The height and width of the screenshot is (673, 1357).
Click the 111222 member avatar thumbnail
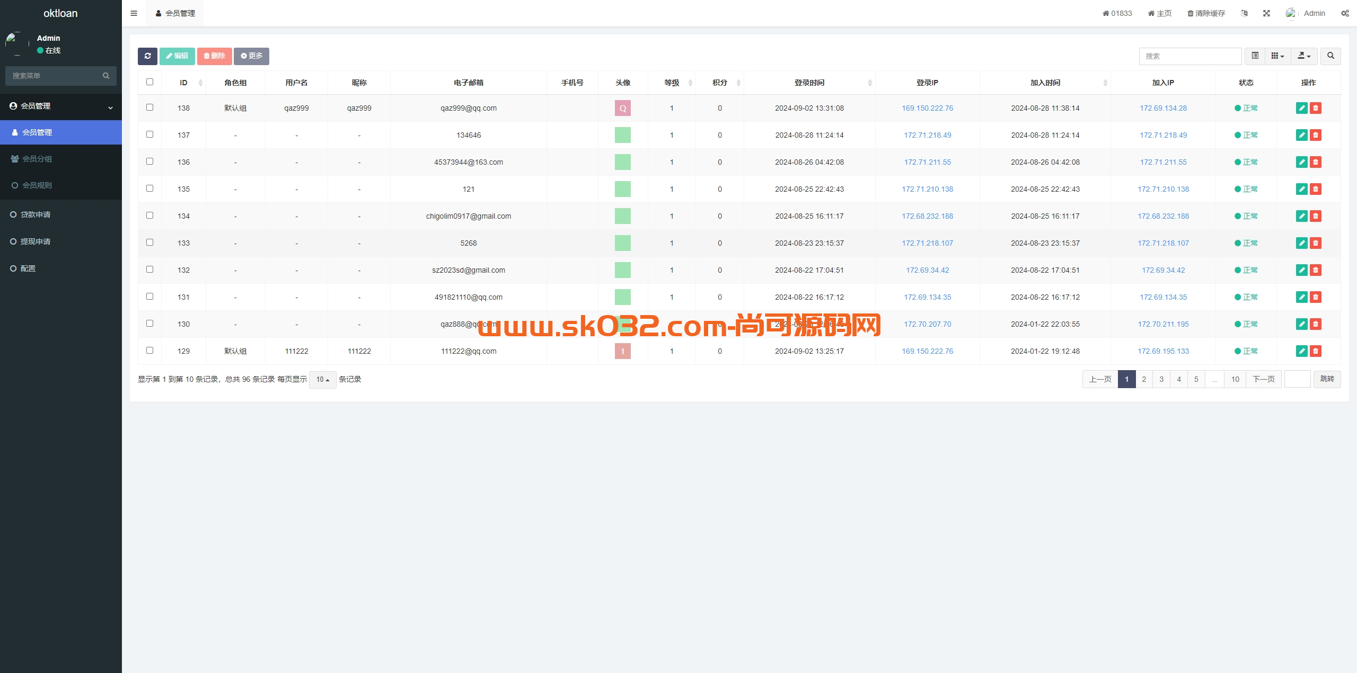point(623,351)
